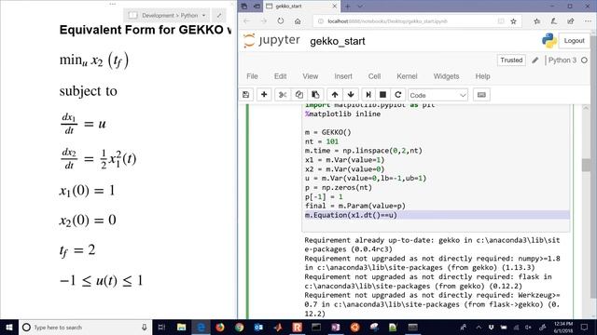Open MATLAB from the taskbar
597x335 pixels.
tap(278, 327)
